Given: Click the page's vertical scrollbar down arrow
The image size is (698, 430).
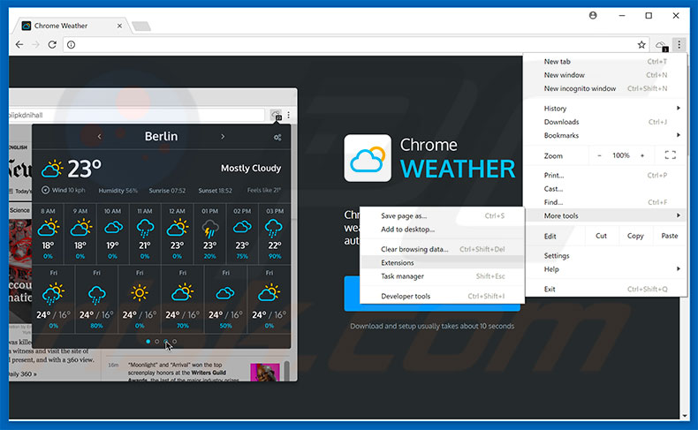Looking at the screenshot, I should (x=684, y=416).
